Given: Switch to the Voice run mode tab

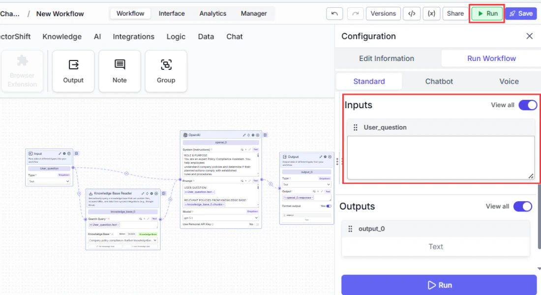Looking at the screenshot, I should 509,82.
